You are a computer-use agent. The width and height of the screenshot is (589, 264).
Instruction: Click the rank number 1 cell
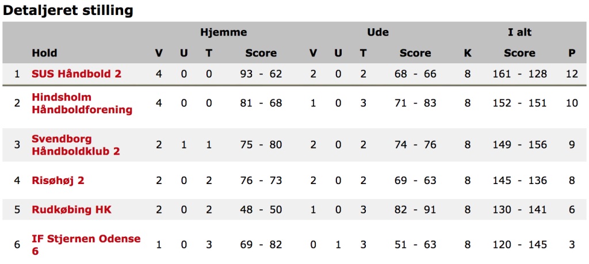[17, 74]
